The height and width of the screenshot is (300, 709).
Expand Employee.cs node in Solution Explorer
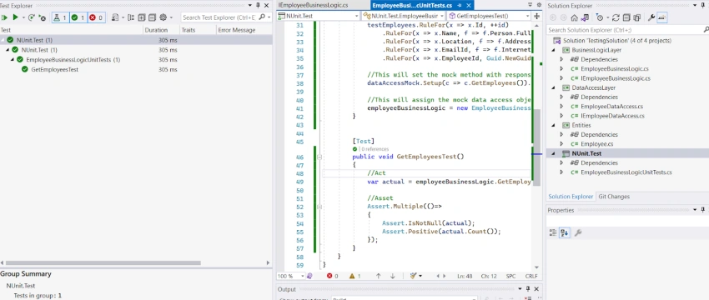click(561, 143)
